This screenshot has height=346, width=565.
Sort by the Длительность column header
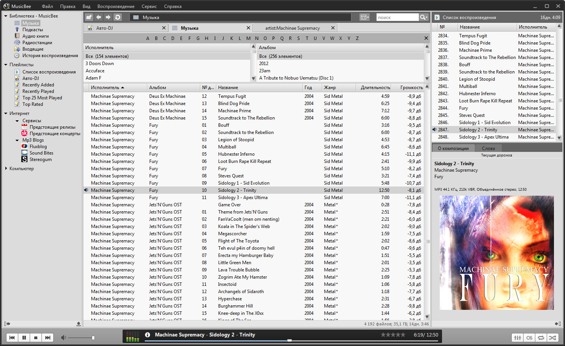[x=373, y=88]
